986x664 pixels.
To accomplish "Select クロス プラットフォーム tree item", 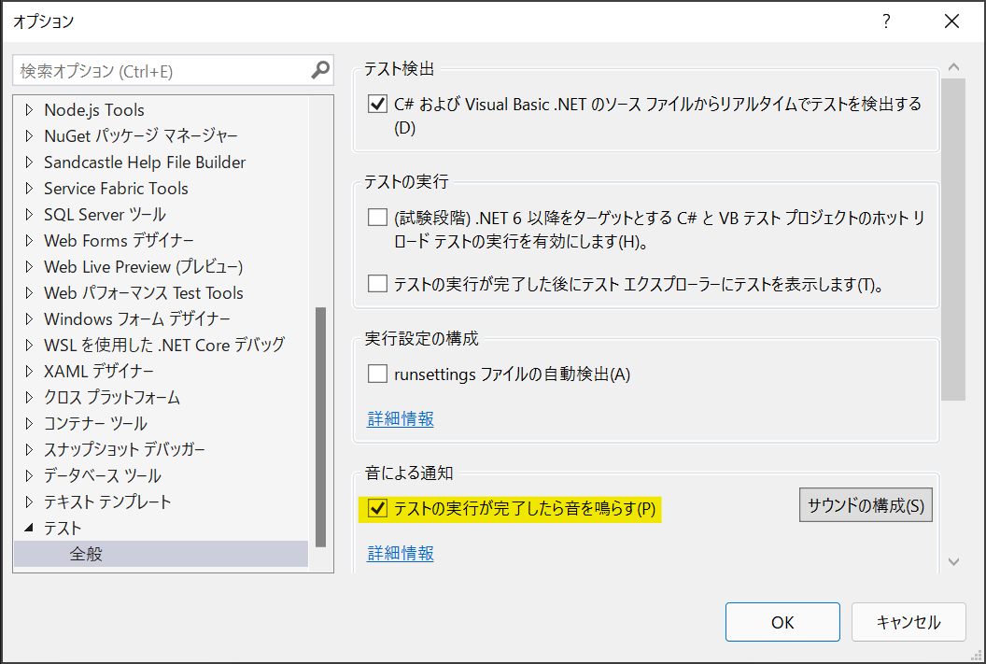I will (x=112, y=398).
